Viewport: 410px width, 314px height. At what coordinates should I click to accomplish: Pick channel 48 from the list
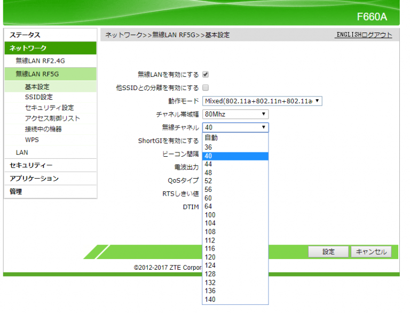click(x=235, y=173)
